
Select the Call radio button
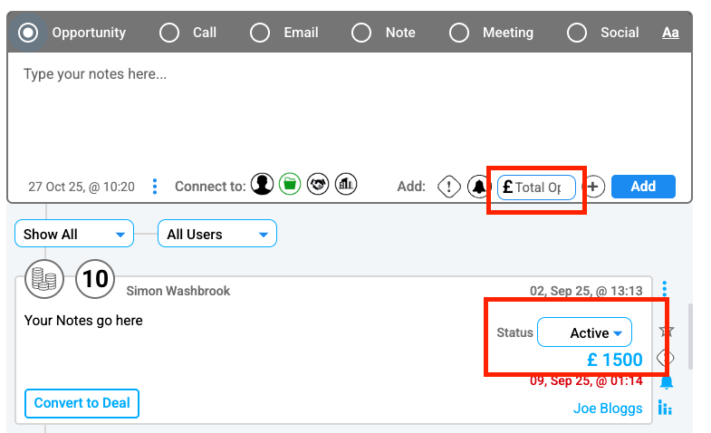click(x=169, y=33)
